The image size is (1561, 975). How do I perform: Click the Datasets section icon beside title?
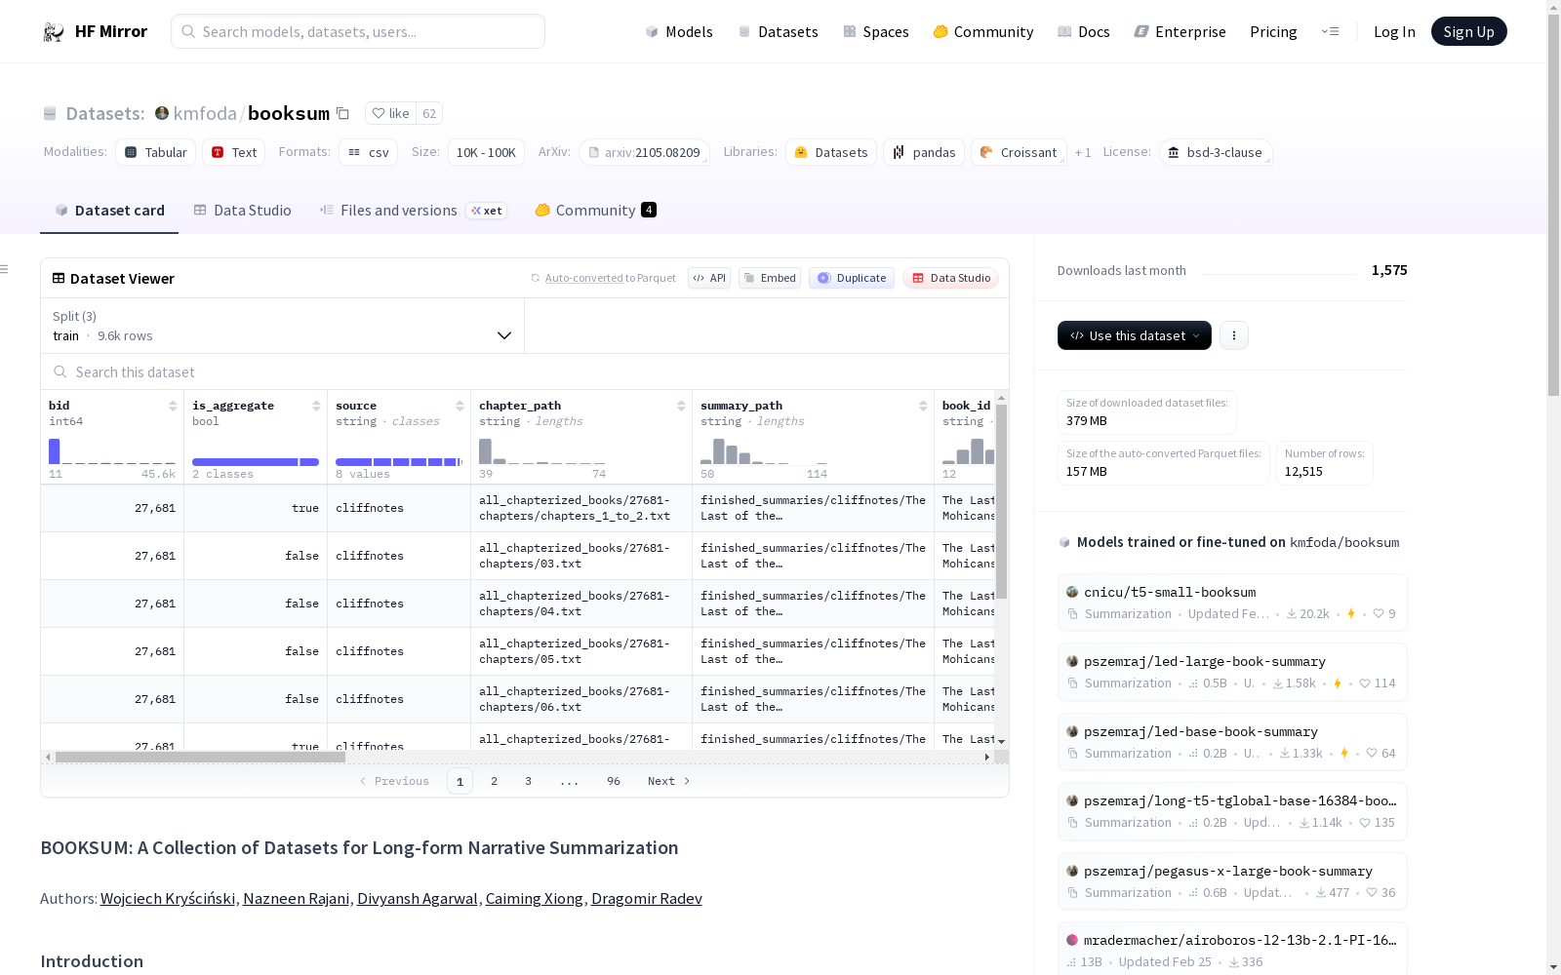point(50,114)
